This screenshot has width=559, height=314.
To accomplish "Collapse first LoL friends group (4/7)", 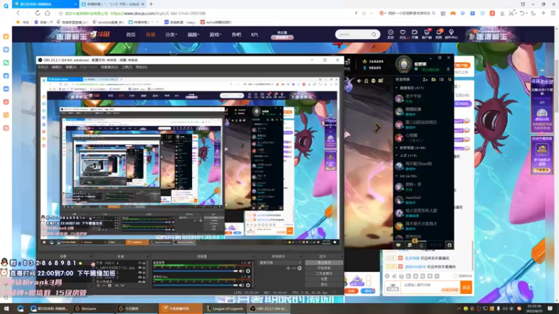I will (397, 88).
